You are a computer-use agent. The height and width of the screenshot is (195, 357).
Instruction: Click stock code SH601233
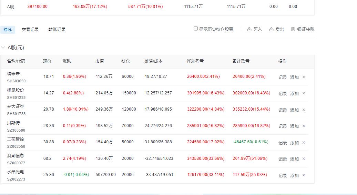coord(17,97)
